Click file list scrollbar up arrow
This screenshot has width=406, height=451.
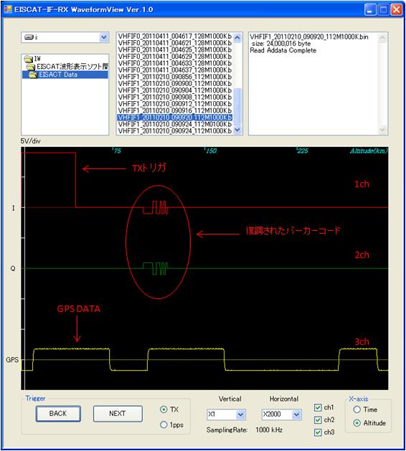tap(237, 37)
